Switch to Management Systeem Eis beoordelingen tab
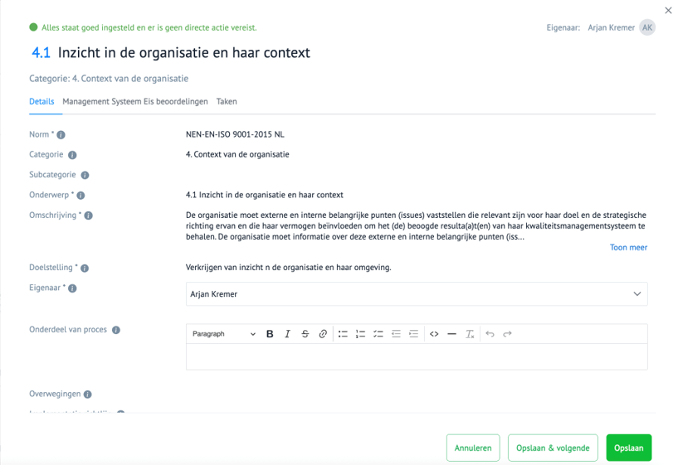Viewport: 678px width, 465px height. point(135,102)
